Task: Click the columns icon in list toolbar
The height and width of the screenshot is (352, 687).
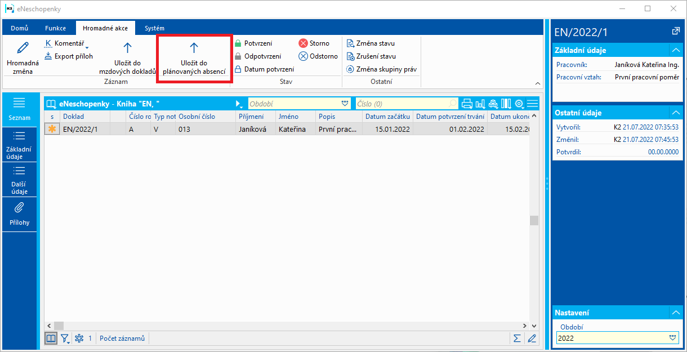Action: point(506,104)
